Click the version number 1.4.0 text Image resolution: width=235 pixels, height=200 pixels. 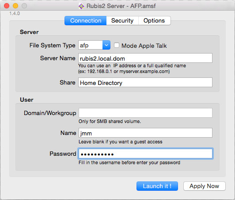click(x=15, y=14)
